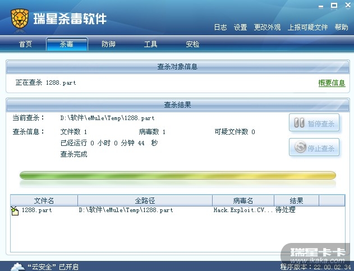Open the 首页 tab
The width and height of the screenshot is (354, 271).
25,44
